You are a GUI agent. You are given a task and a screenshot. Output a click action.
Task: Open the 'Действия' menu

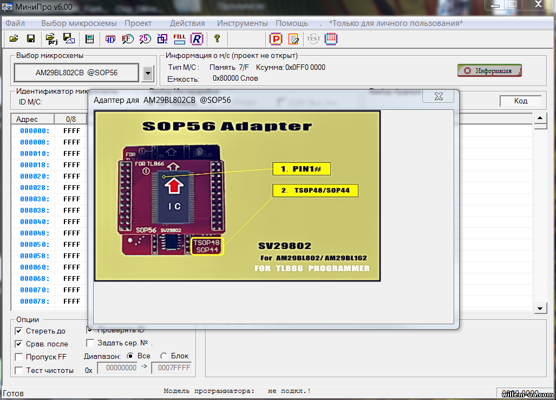tap(187, 23)
